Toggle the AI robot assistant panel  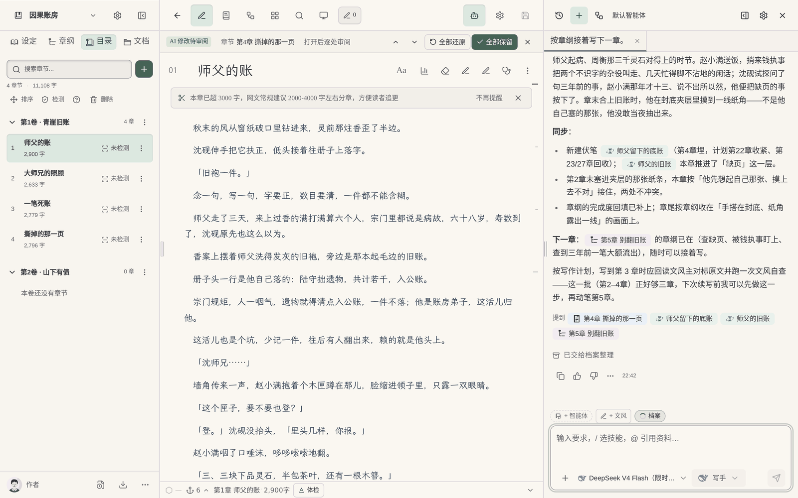pos(474,15)
